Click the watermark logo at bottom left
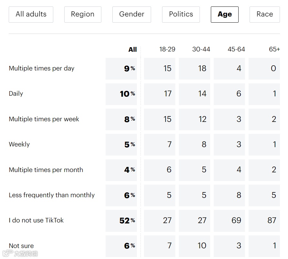Image resolution: width=288 pixels, height=259 pixels. (x=20, y=253)
